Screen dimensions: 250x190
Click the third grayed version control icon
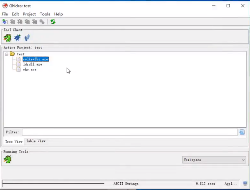click(x=20, y=22)
